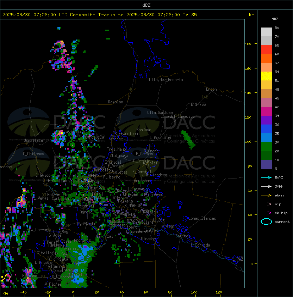Click the 'C_Chilenos' map label
Image resolution: width=293 pixels, height=297 pixels.
click(33, 154)
